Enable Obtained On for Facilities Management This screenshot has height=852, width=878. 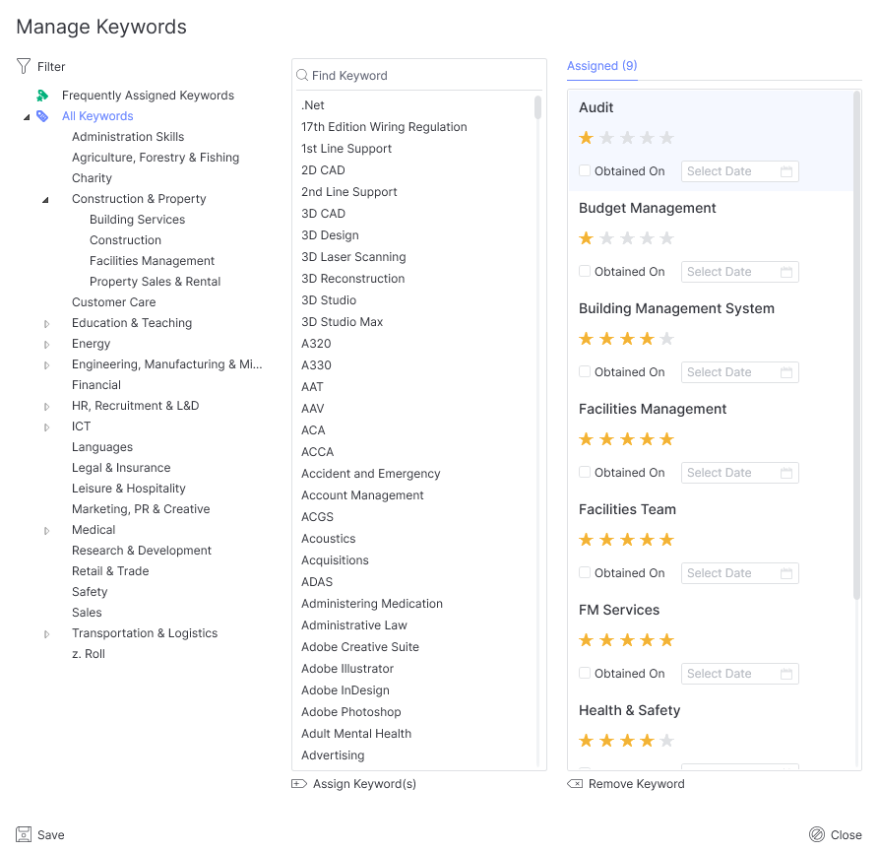585,472
